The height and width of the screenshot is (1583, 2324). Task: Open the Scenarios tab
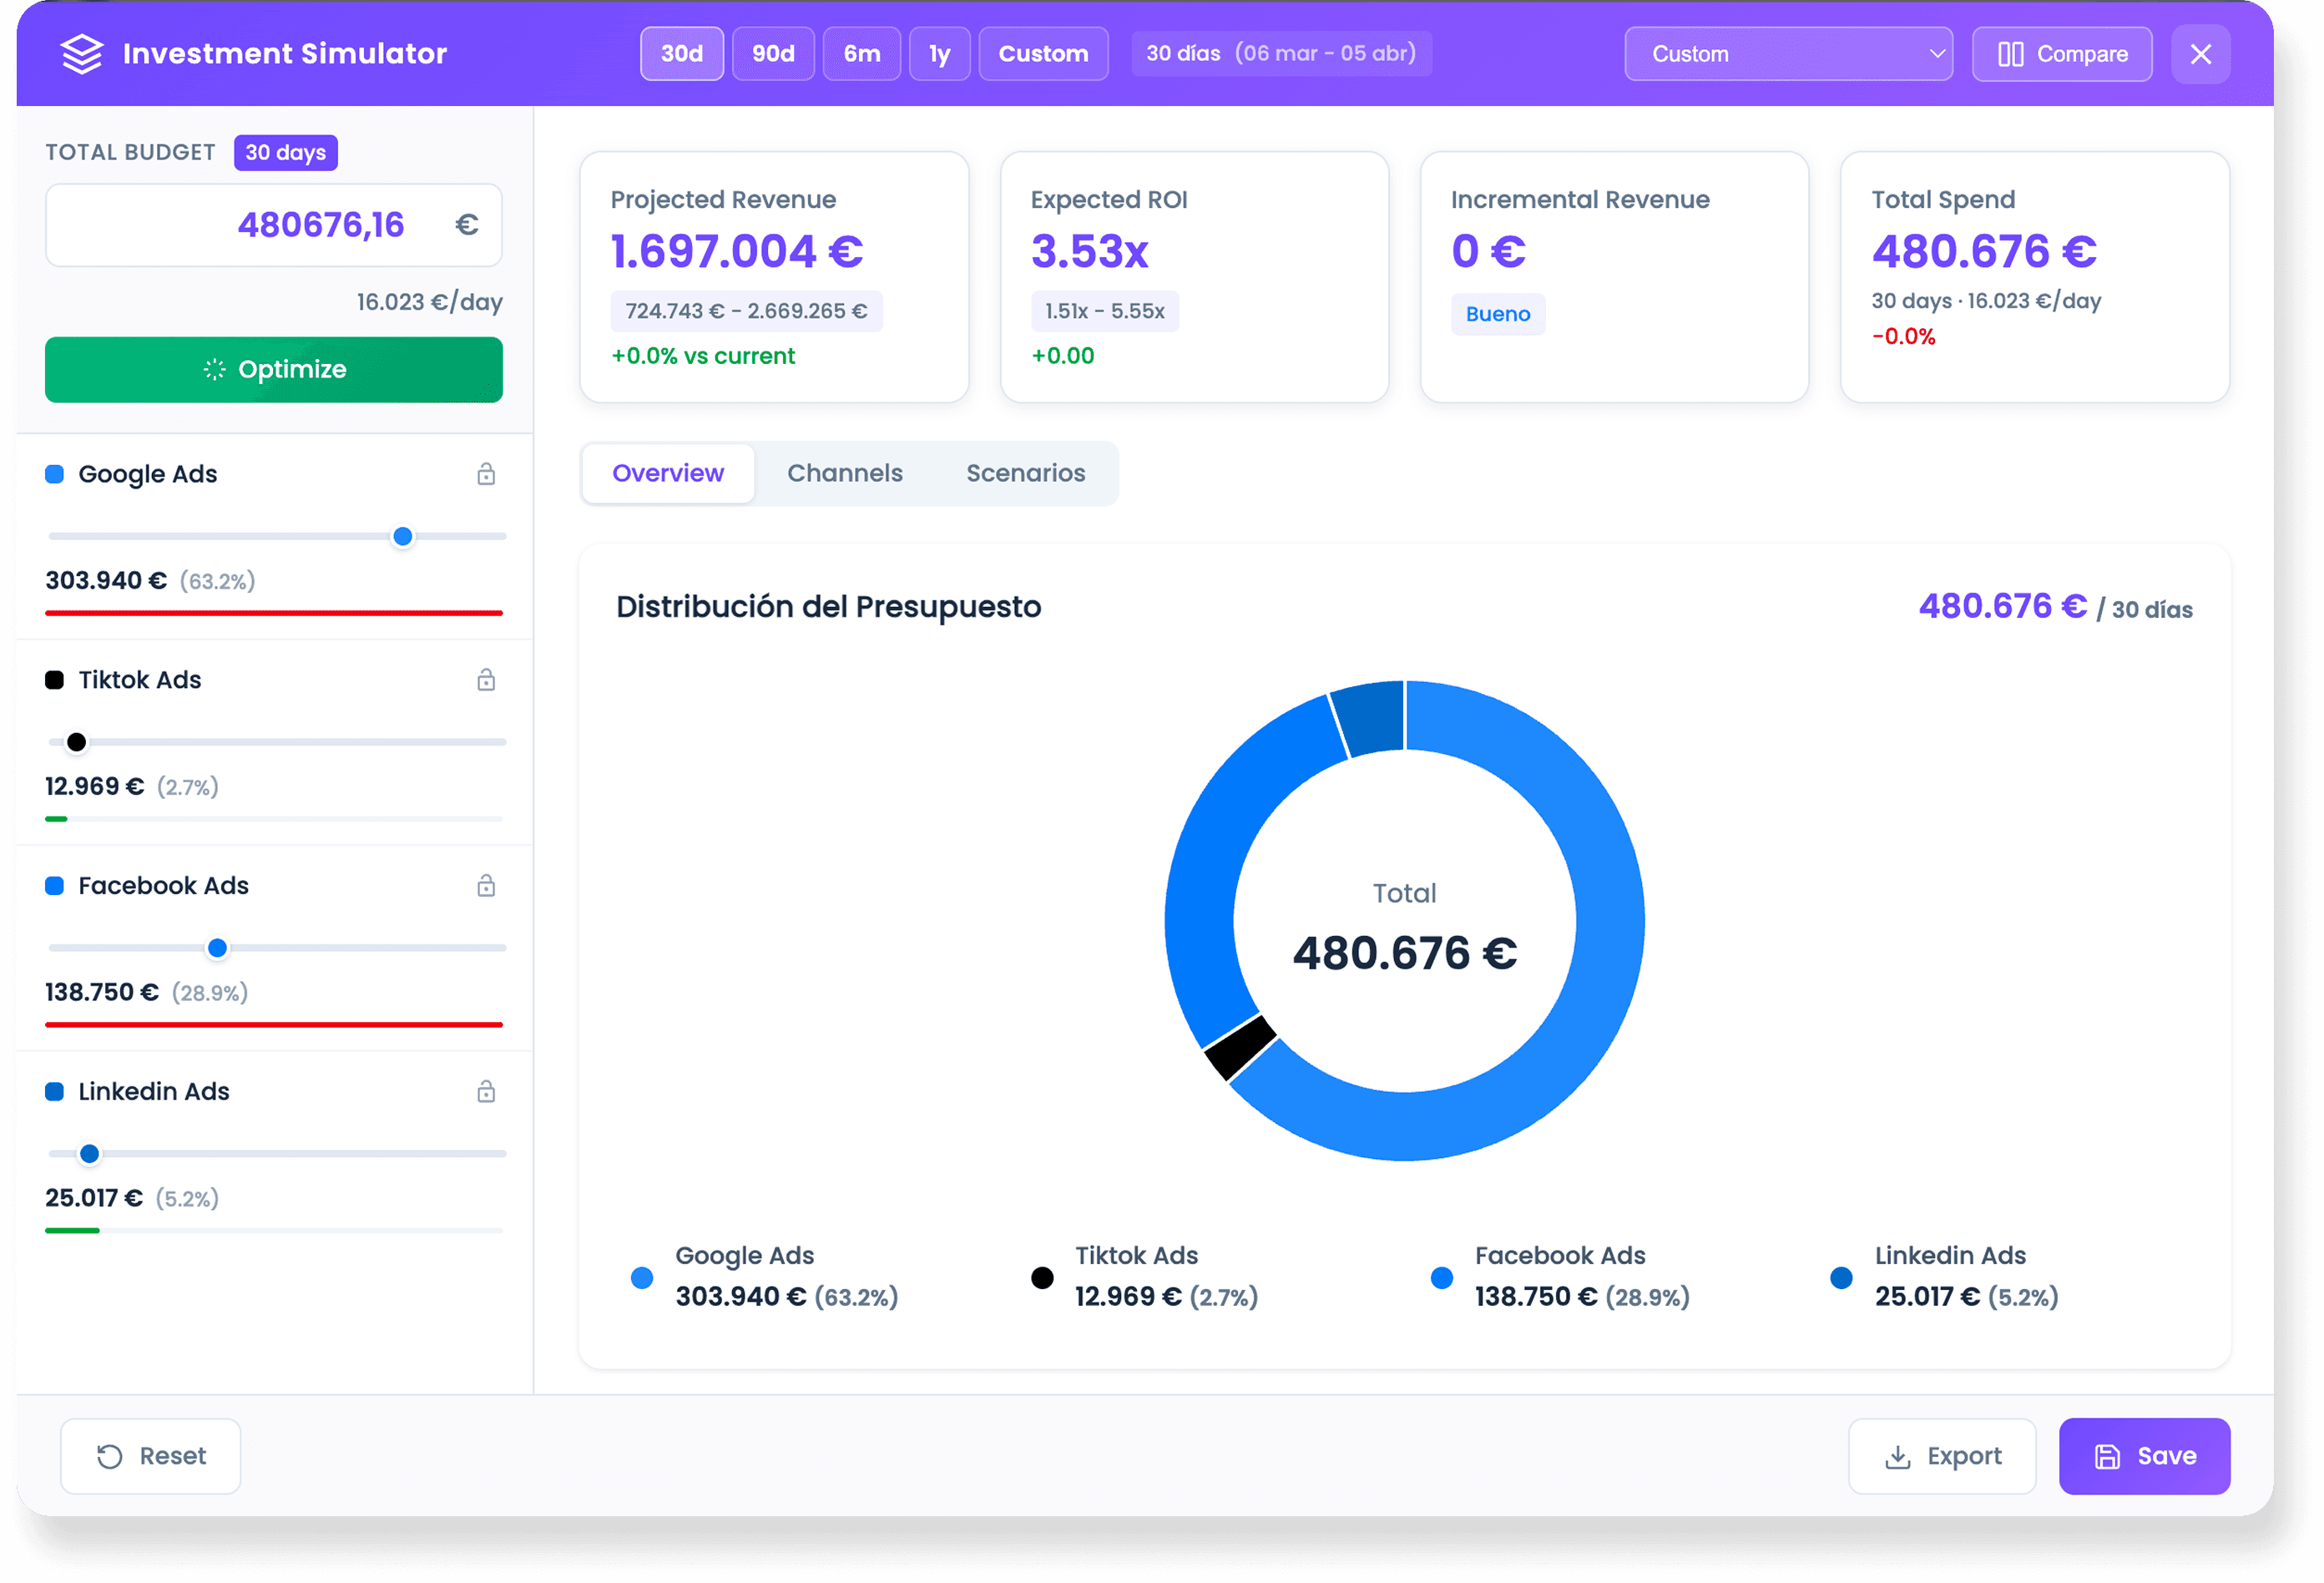1025,473
